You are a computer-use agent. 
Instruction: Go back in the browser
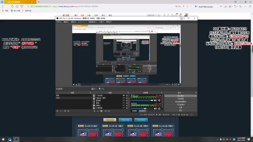click(x=3, y=6)
